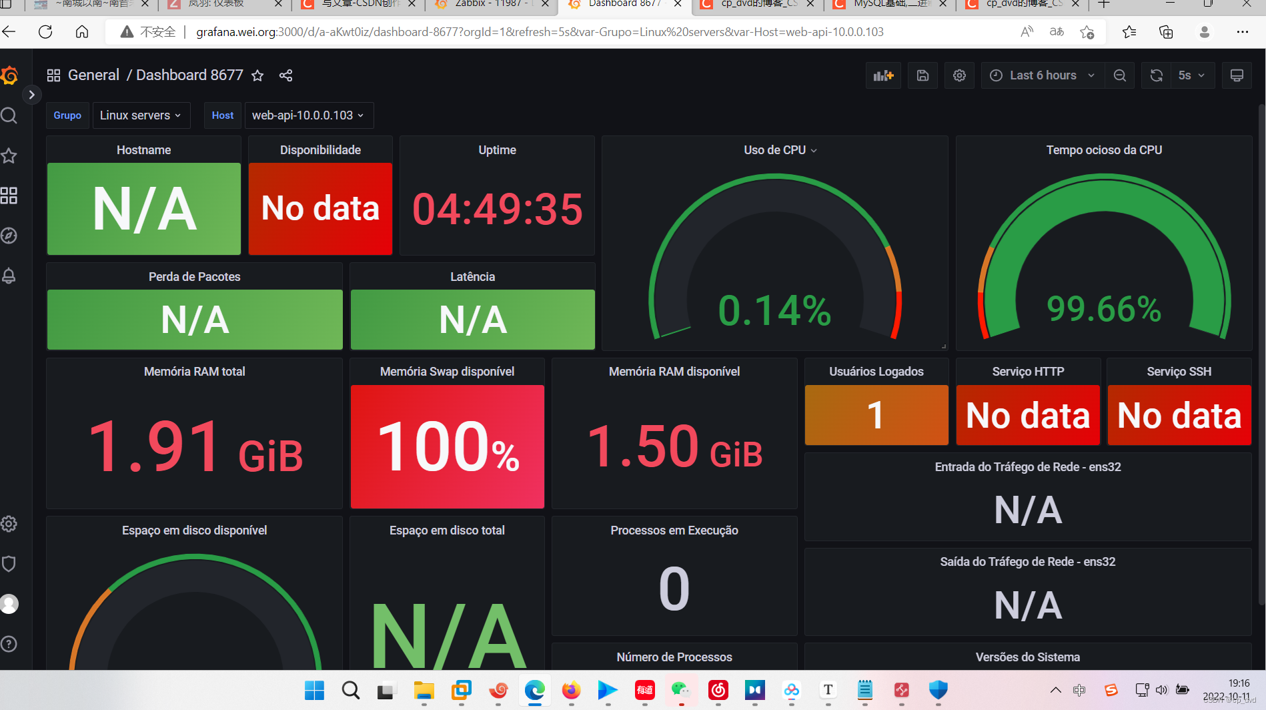Expand the left sidebar with the arrow button
Image resolution: width=1266 pixels, height=710 pixels.
(x=31, y=94)
